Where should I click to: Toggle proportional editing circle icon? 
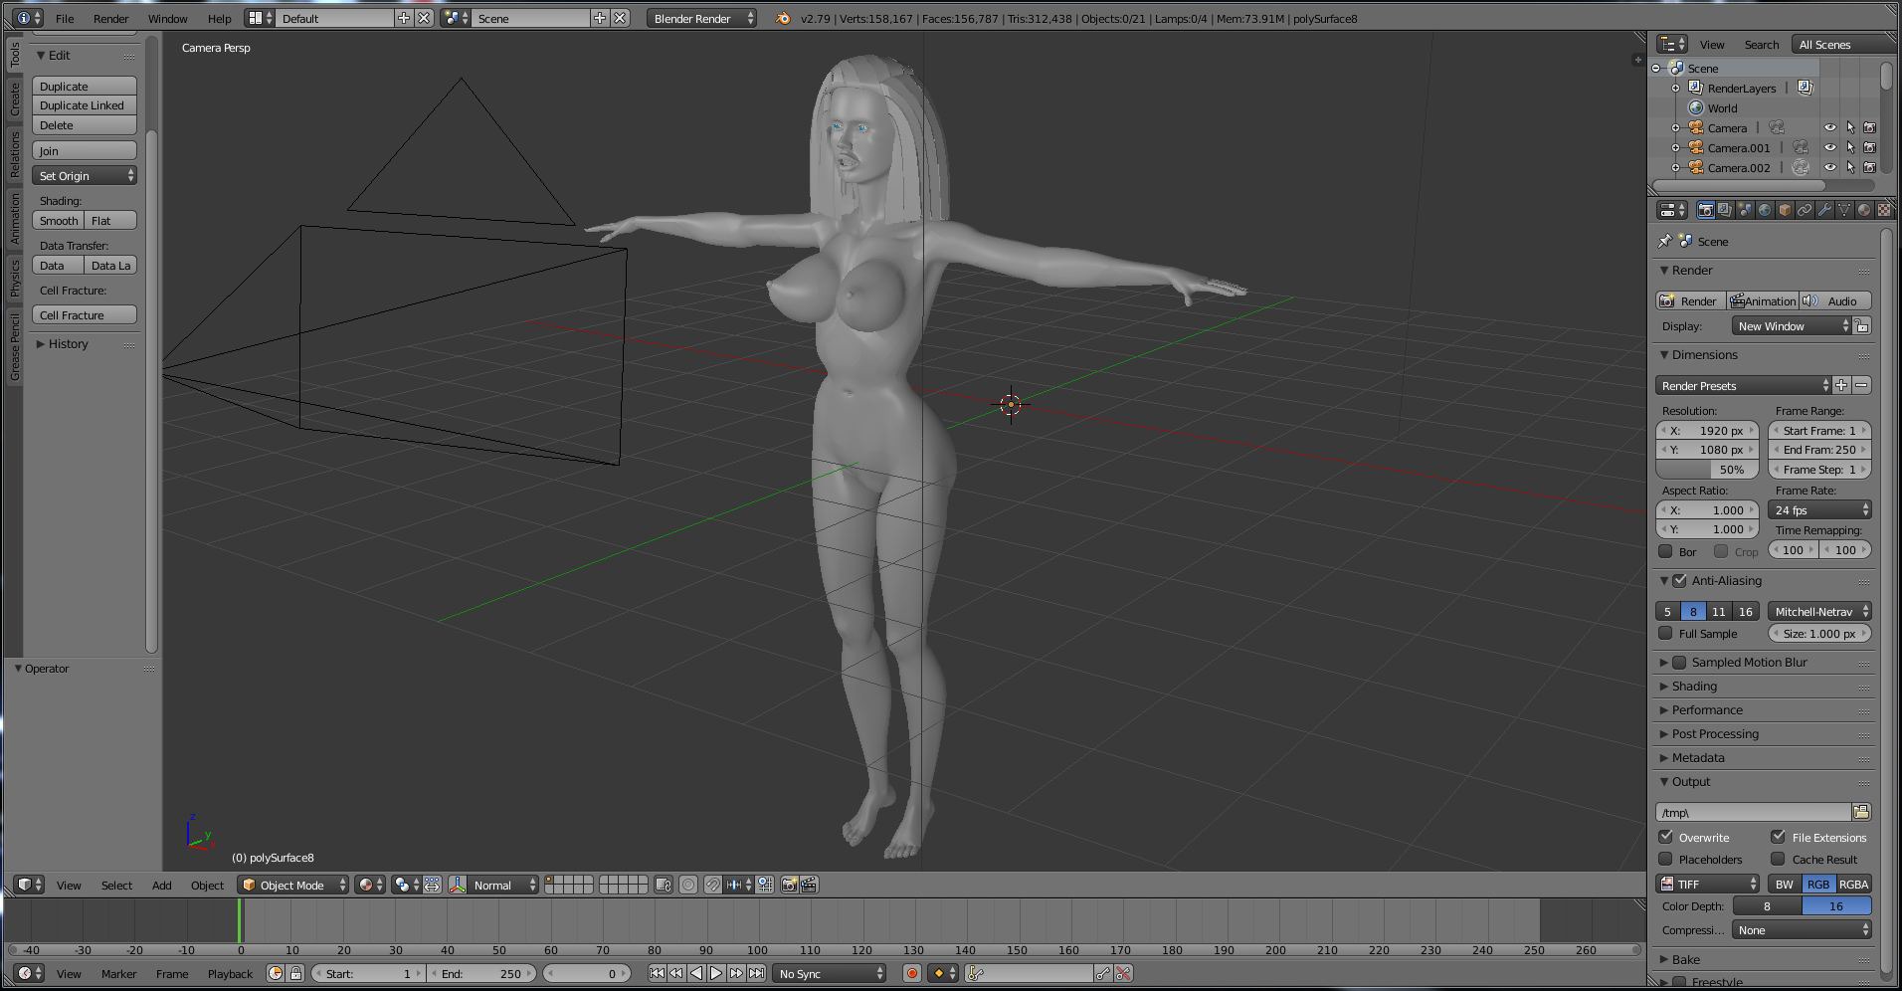(x=688, y=885)
